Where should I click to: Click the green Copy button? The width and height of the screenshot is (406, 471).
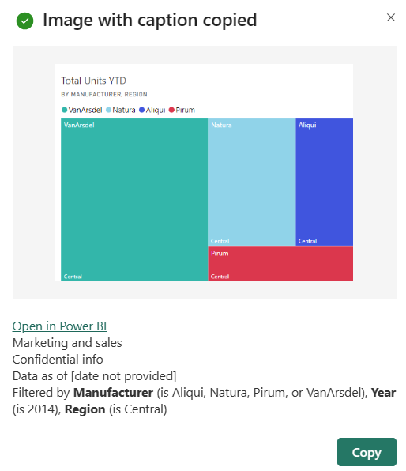(x=367, y=452)
